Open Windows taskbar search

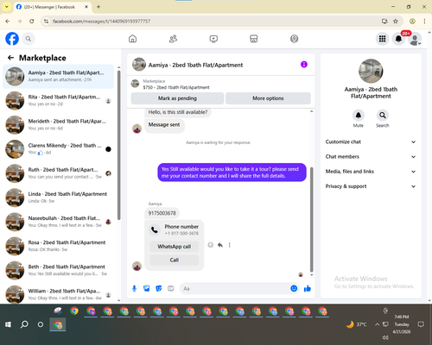24,324
